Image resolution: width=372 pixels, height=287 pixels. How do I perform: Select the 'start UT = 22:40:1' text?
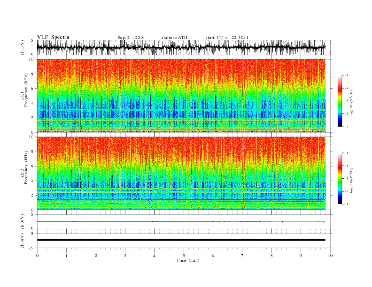pos(227,38)
